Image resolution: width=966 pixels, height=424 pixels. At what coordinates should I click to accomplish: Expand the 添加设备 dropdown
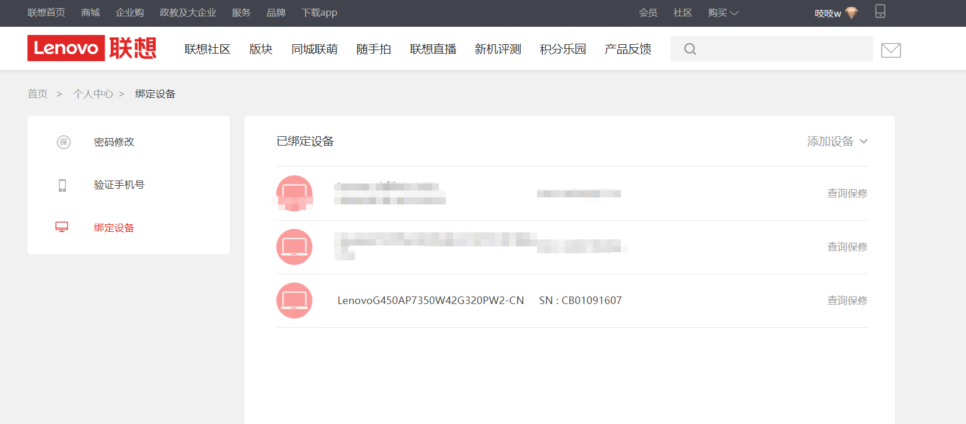[x=837, y=142]
